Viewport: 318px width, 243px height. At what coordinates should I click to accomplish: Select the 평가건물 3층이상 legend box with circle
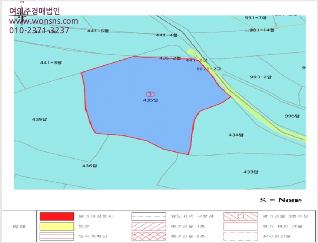(240, 217)
